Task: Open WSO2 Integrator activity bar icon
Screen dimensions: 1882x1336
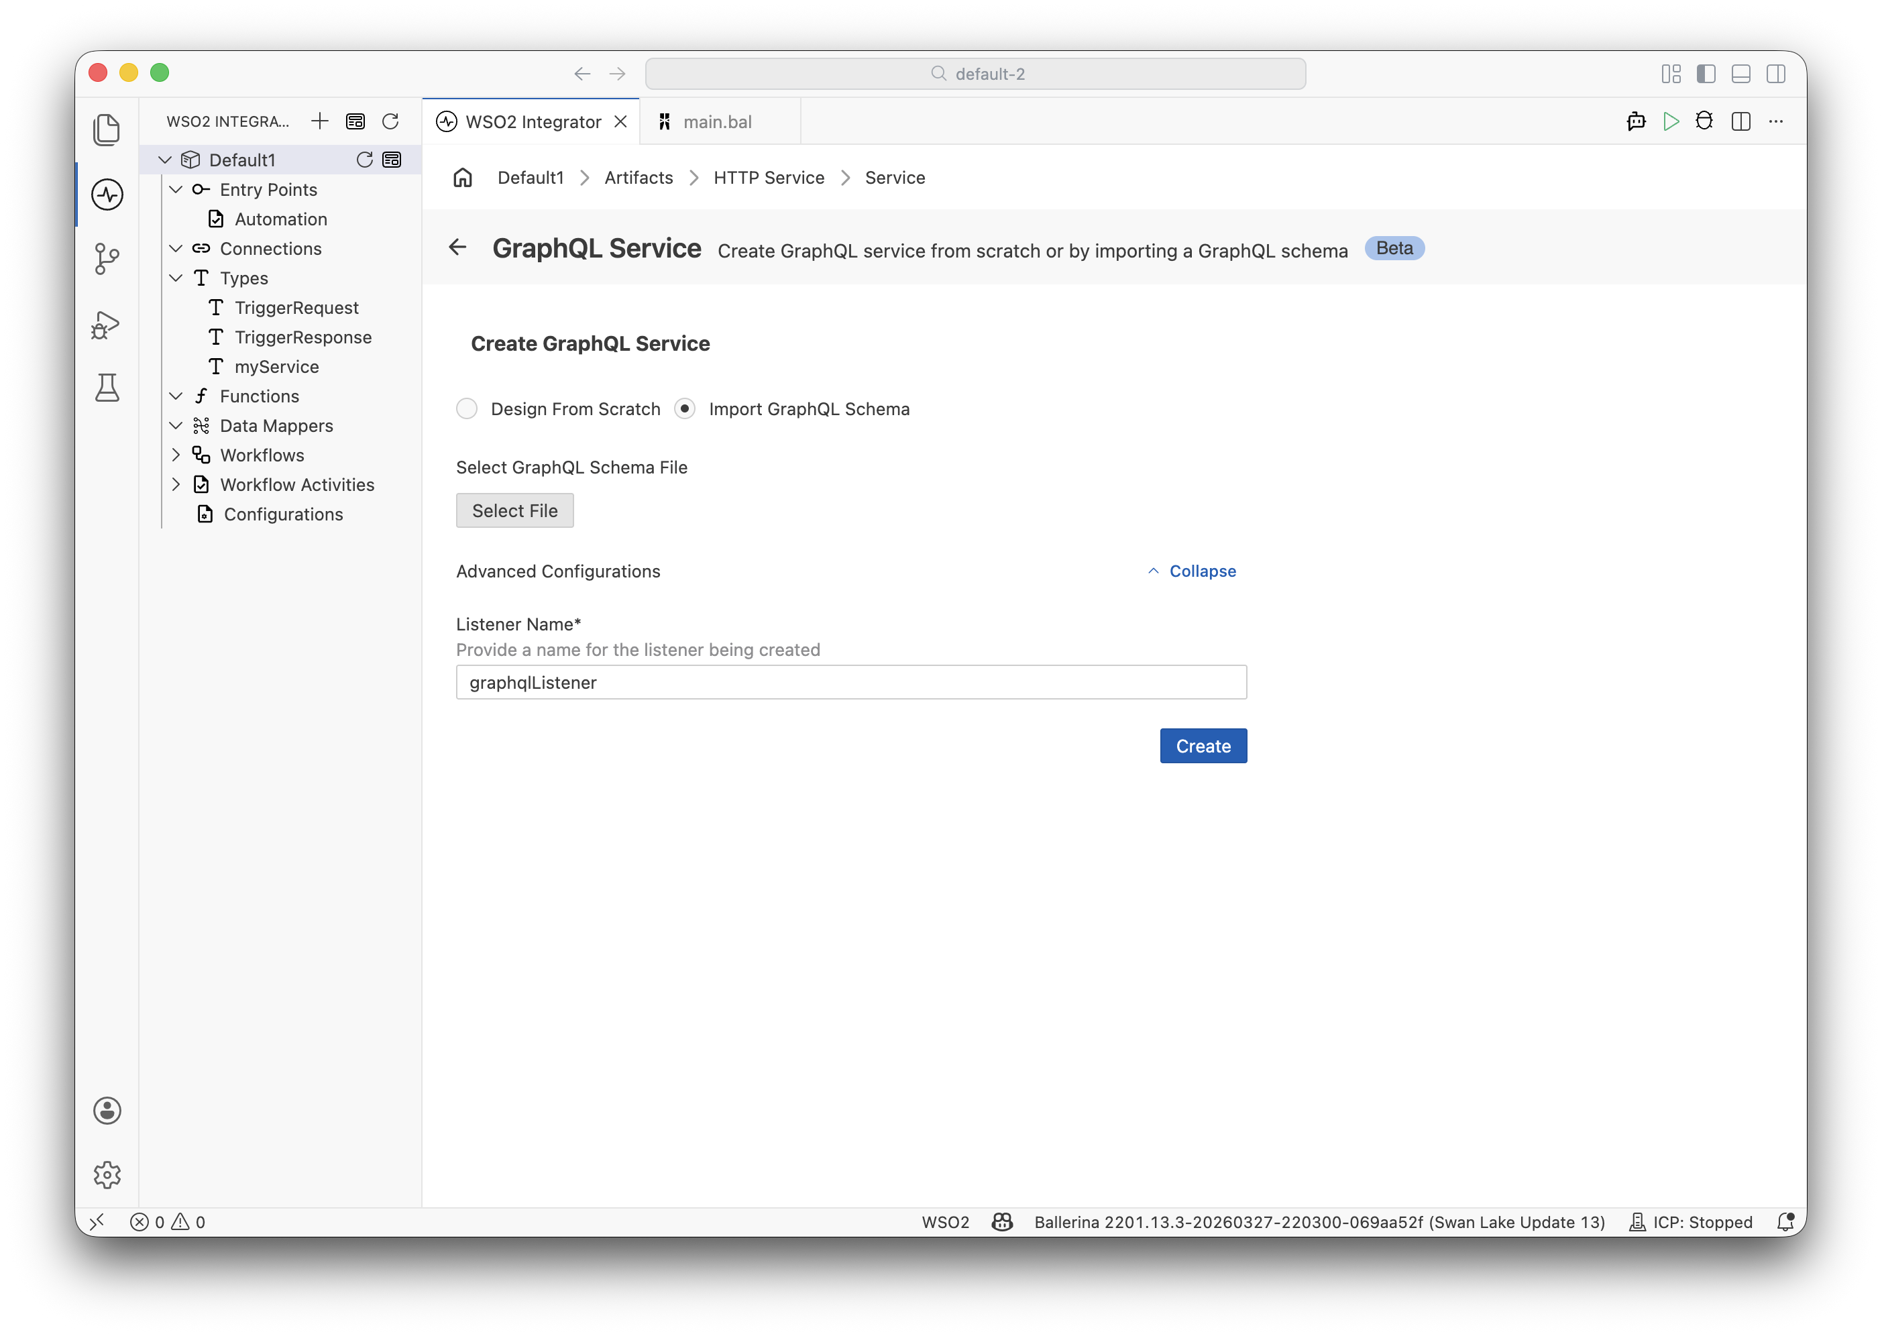Action: point(107,195)
